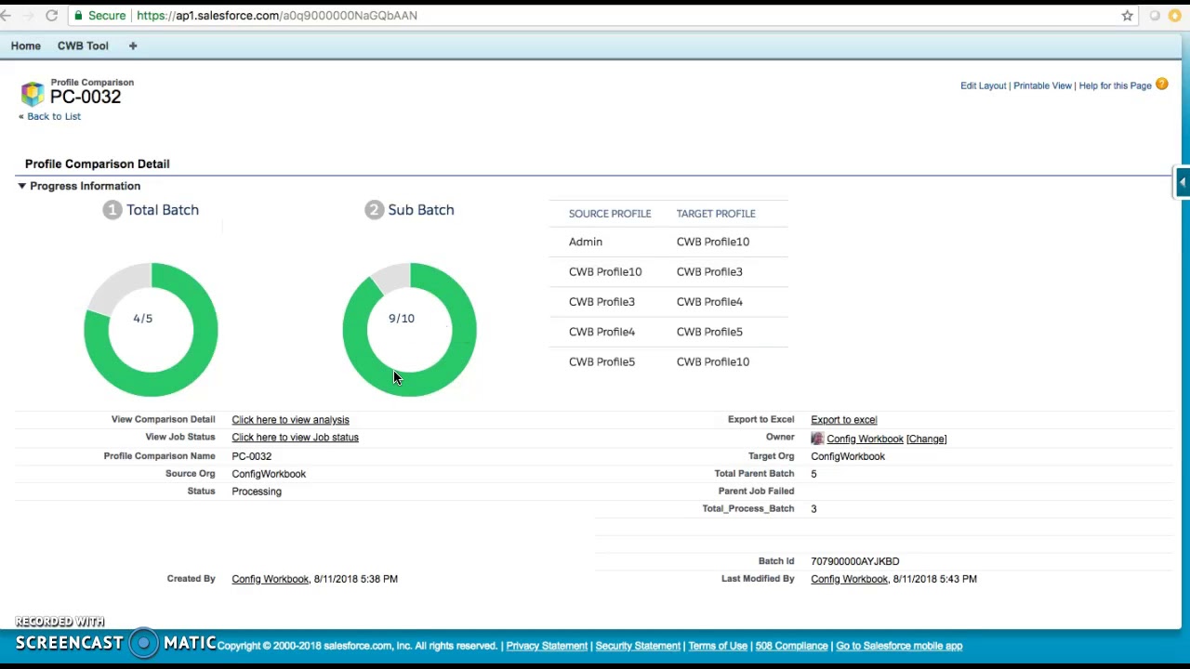Click the Profile Comparison cube icon
Image resolution: width=1190 pixels, height=669 pixels.
(x=33, y=93)
